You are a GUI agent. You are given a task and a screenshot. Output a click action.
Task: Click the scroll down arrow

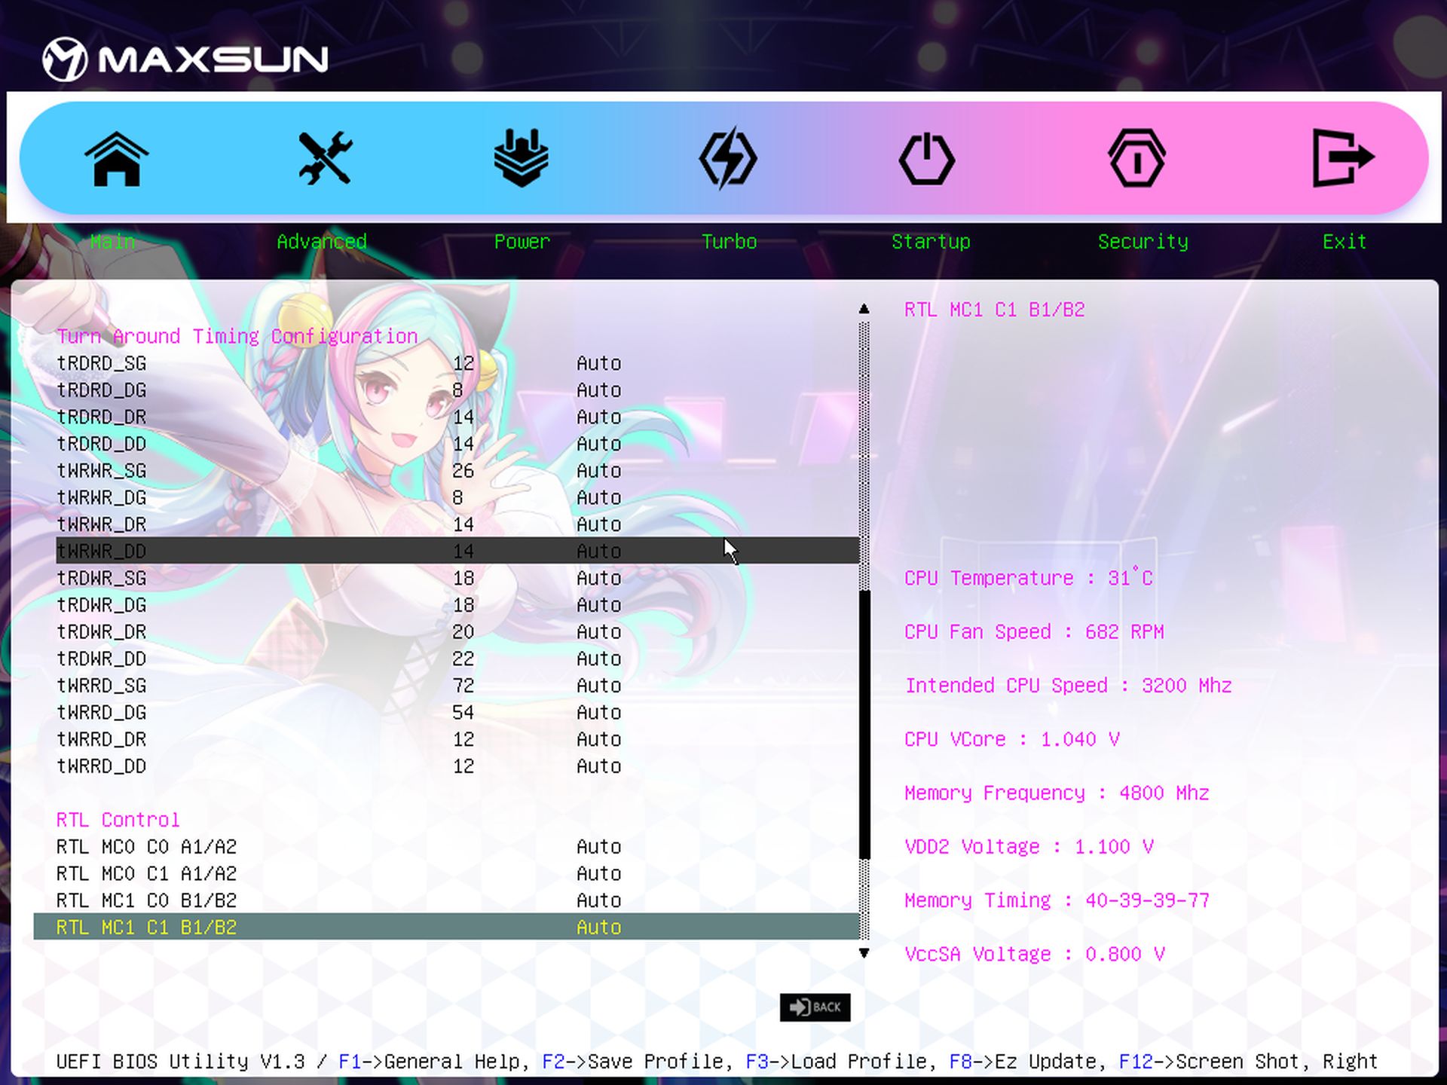pyautogui.click(x=864, y=953)
